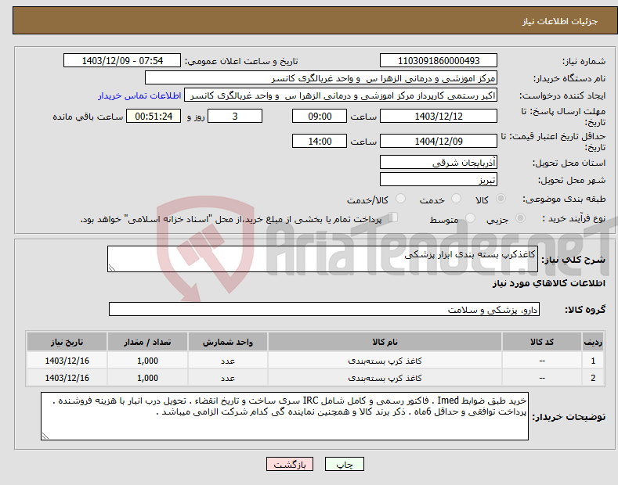Click the چاپ print button
The height and width of the screenshot is (485, 618).
tap(345, 464)
